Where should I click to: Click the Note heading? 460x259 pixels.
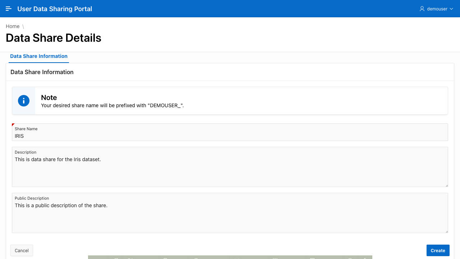pyautogui.click(x=49, y=97)
